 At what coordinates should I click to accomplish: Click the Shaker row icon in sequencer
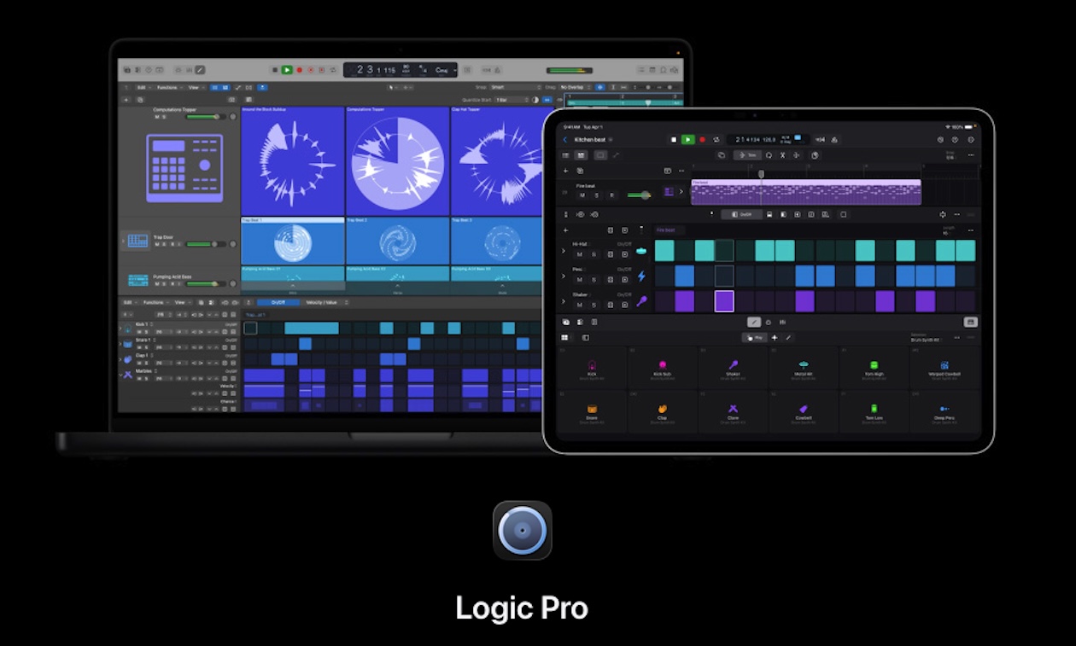point(641,301)
